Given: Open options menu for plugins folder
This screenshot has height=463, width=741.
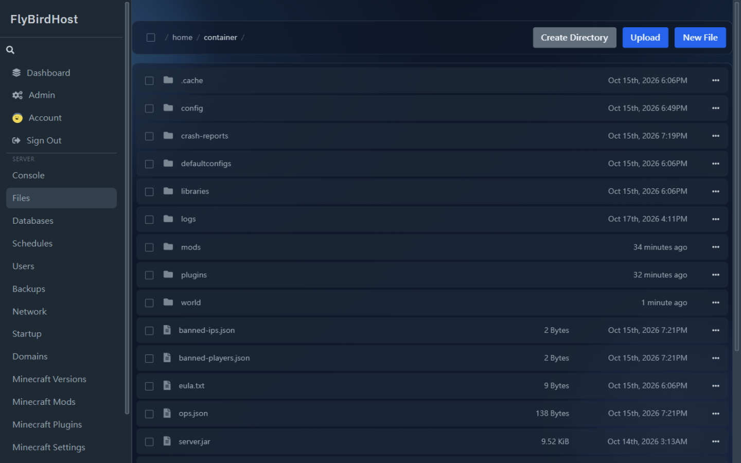Looking at the screenshot, I should 716,275.
